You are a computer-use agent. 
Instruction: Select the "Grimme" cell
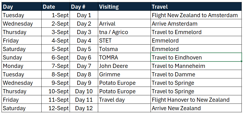pos(124,74)
